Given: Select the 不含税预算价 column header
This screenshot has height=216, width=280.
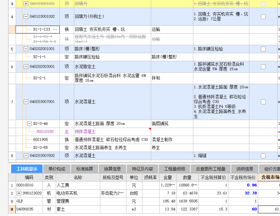Looking at the screenshot, I should click(x=213, y=177).
